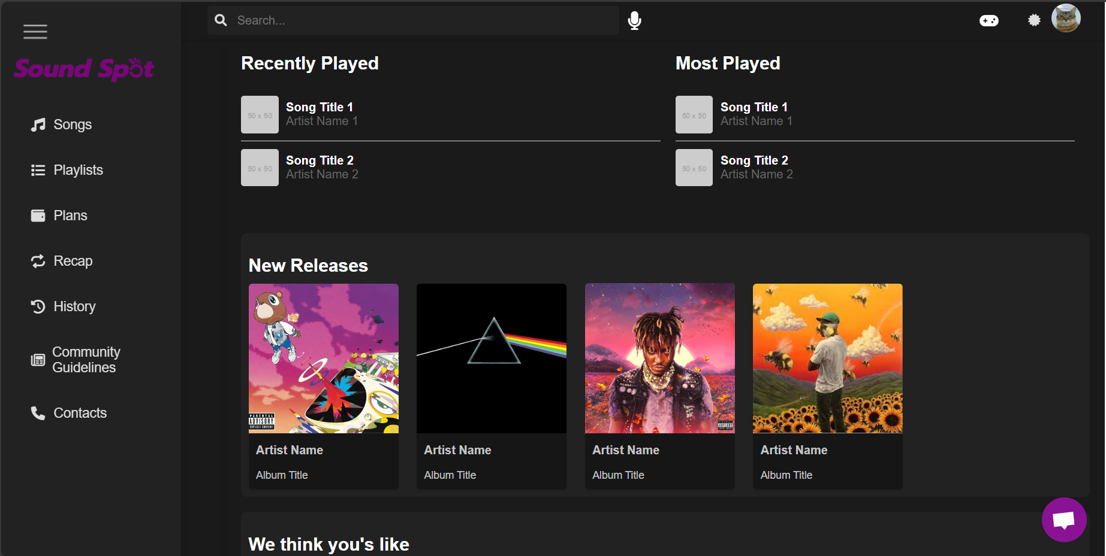Open the game controller icon
This screenshot has height=556, width=1106.
pyautogui.click(x=989, y=21)
